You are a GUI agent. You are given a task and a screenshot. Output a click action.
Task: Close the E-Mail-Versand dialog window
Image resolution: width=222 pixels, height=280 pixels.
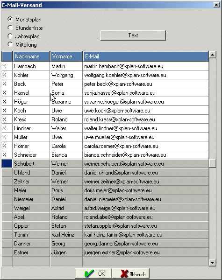coord(216,5)
